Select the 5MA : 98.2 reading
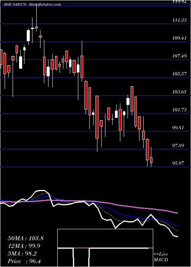This screenshot has width=191, height=267. pos(22,254)
